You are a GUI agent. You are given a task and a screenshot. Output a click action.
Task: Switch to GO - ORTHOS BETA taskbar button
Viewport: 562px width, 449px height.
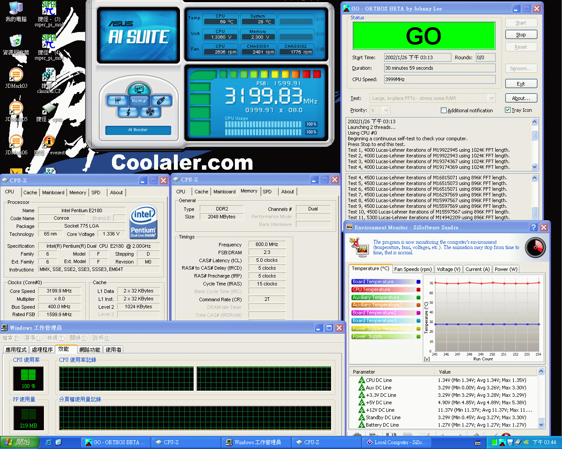116,442
